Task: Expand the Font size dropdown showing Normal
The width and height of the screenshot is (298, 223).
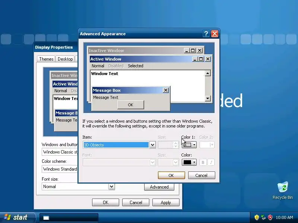Action: click(x=111, y=187)
